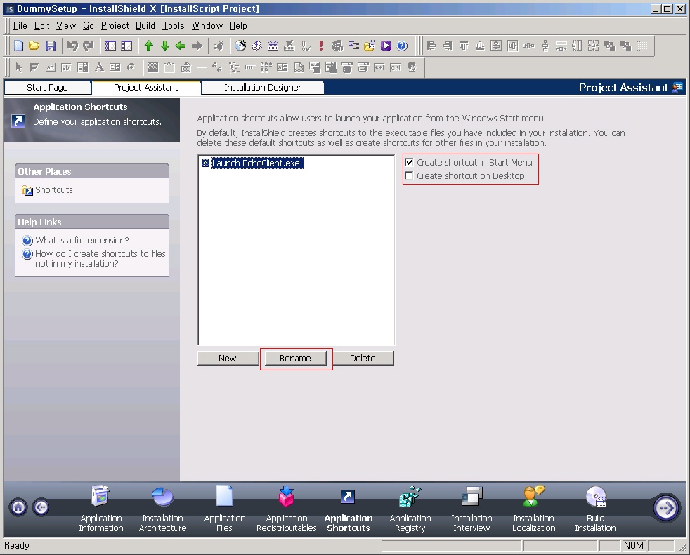Click the Application Shortcuts step icon

(348, 497)
